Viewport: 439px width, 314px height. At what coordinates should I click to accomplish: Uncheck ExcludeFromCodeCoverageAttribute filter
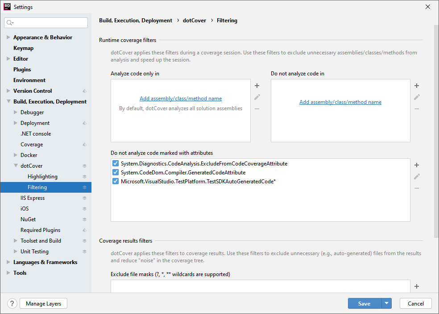(116, 163)
